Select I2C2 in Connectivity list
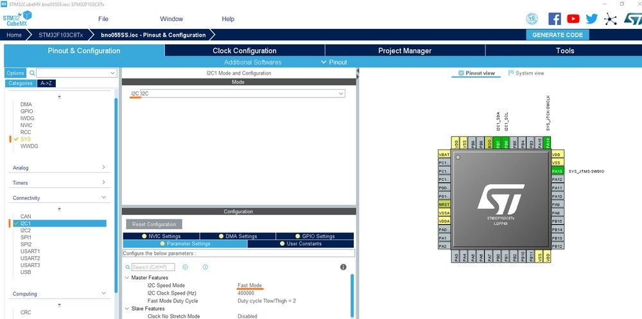 (26, 230)
